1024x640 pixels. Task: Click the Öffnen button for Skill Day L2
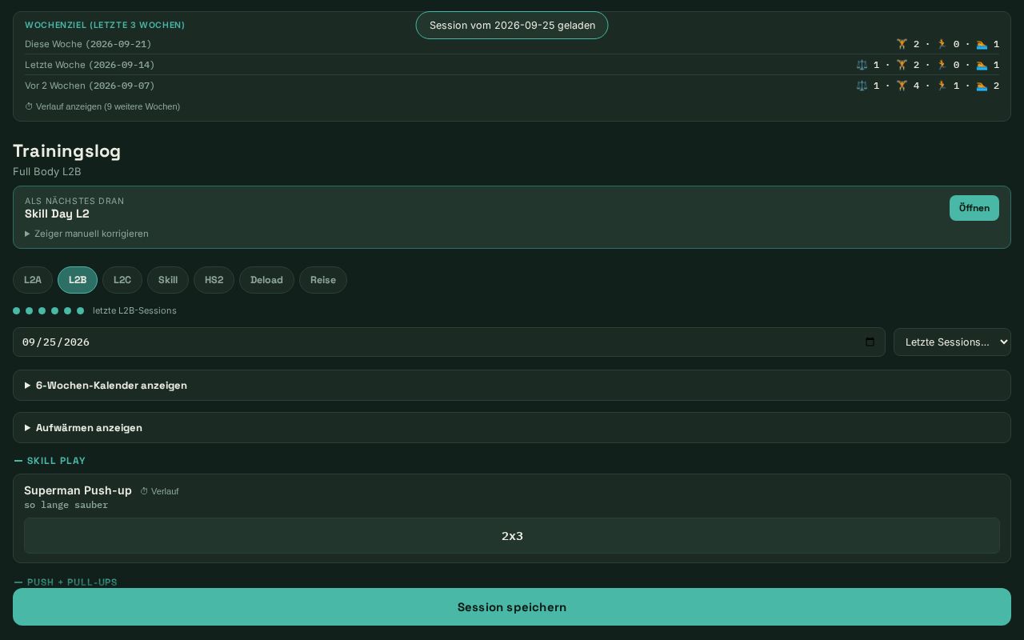coord(974,208)
